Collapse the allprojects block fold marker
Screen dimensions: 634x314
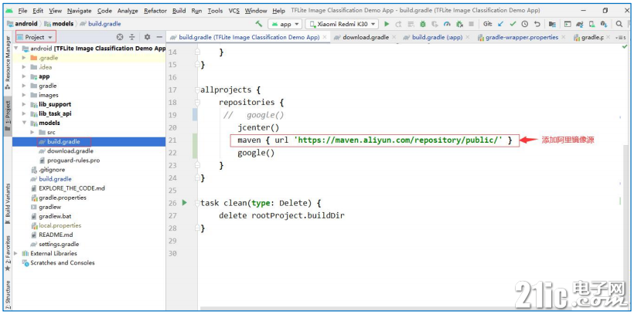click(198, 89)
